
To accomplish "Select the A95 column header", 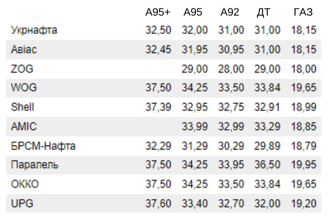I will [193, 12].
